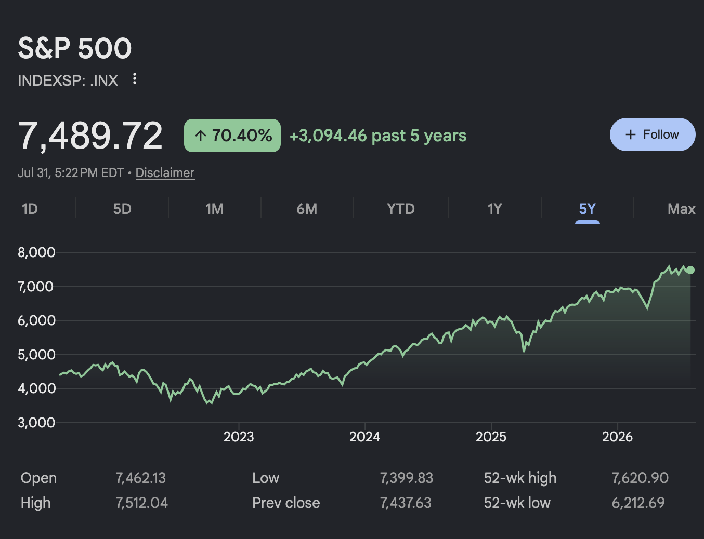
Task: Show the YTD chart view
Action: click(400, 209)
